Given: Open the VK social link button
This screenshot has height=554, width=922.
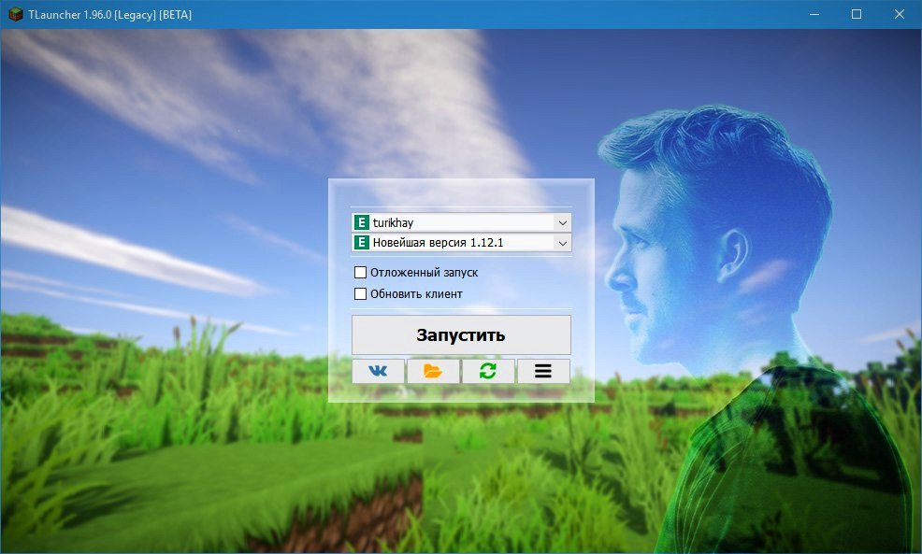Looking at the screenshot, I should click(378, 371).
